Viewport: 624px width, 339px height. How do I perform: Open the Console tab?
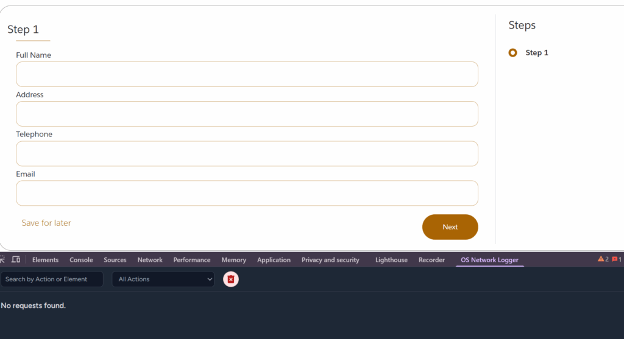[81, 260]
